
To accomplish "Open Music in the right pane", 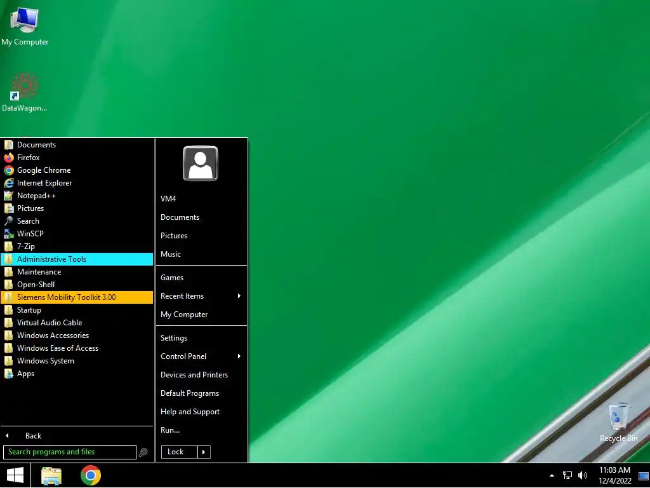I will [x=201, y=254].
